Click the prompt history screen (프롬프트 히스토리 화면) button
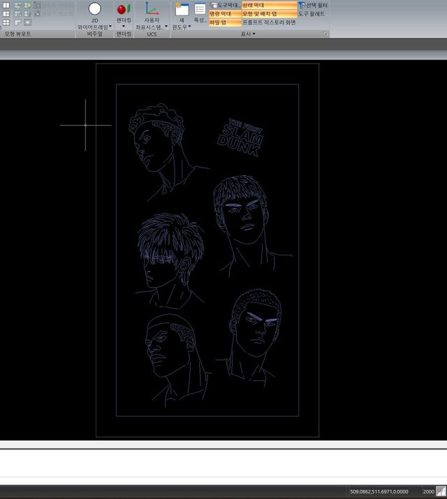 pyautogui.click(x=268, y=22)
